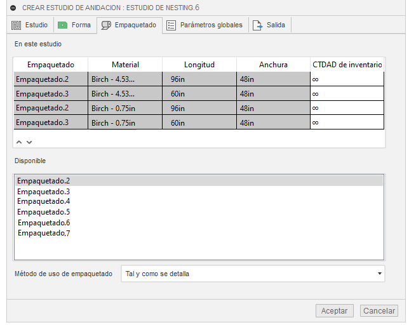
Task: Click Birch - 4.53... in the 96in row
Action: pos(125,79)
